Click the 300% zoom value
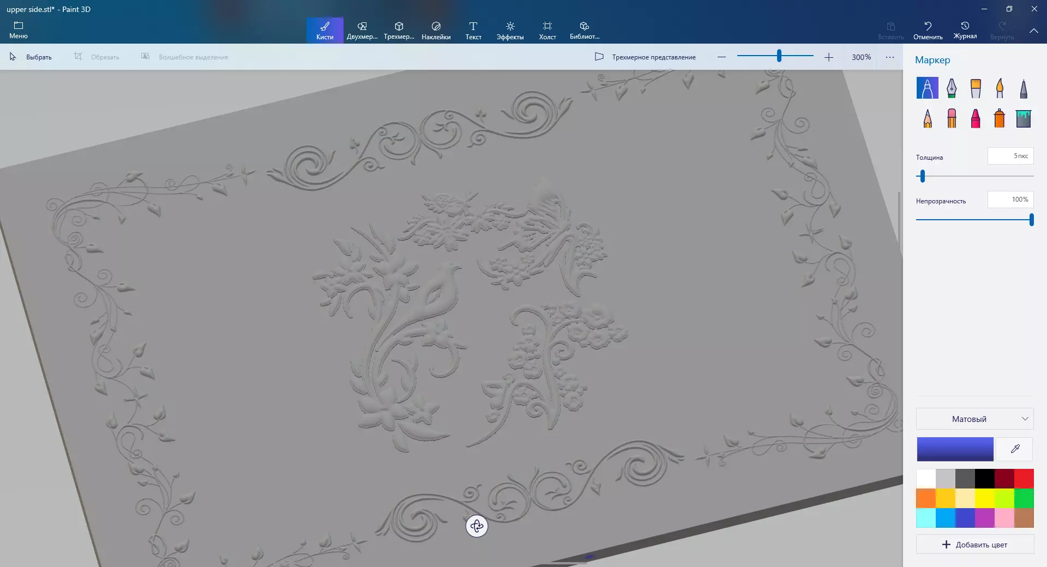 coord(861,57)
